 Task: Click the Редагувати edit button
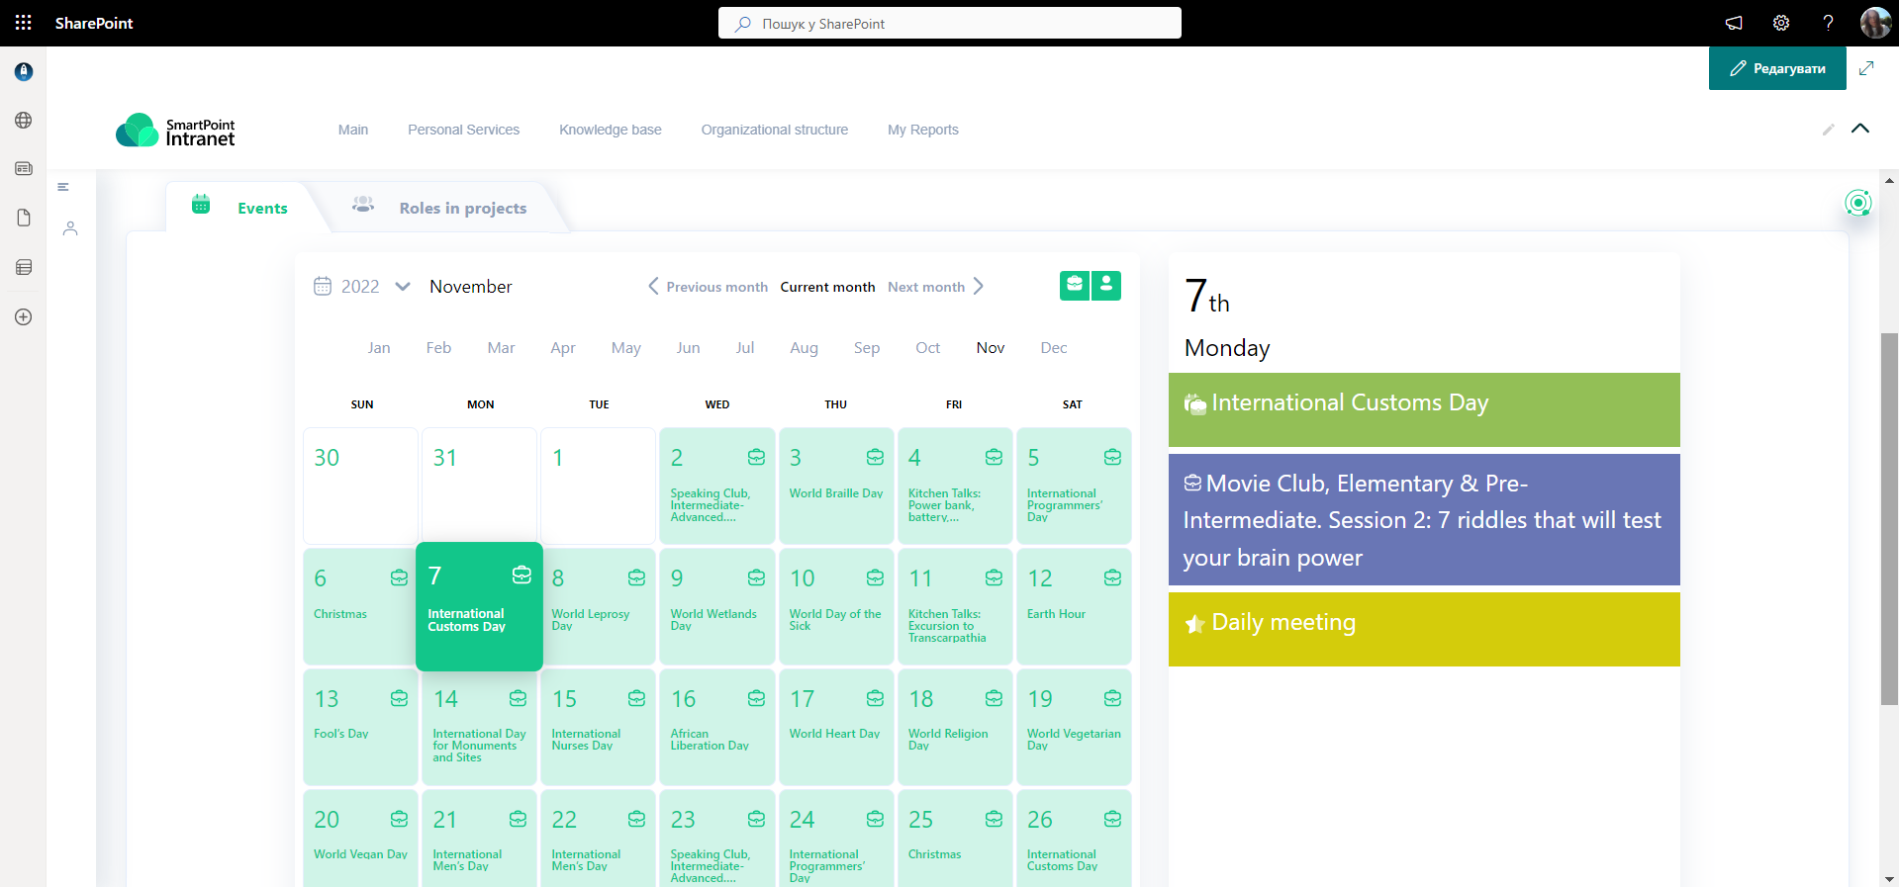tap(1777, 68)
